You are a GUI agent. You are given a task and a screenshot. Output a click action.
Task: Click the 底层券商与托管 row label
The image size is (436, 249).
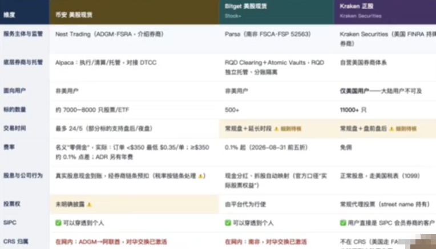23,62
